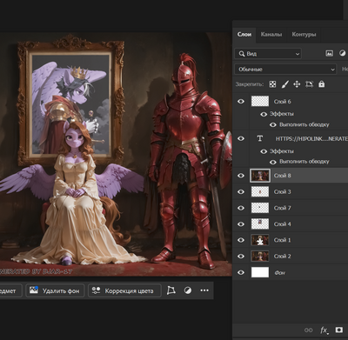This screenshot has height=340, width=348.
Task: Toggle Эффекты visibility under text layer
Action: tap(264, 151)
